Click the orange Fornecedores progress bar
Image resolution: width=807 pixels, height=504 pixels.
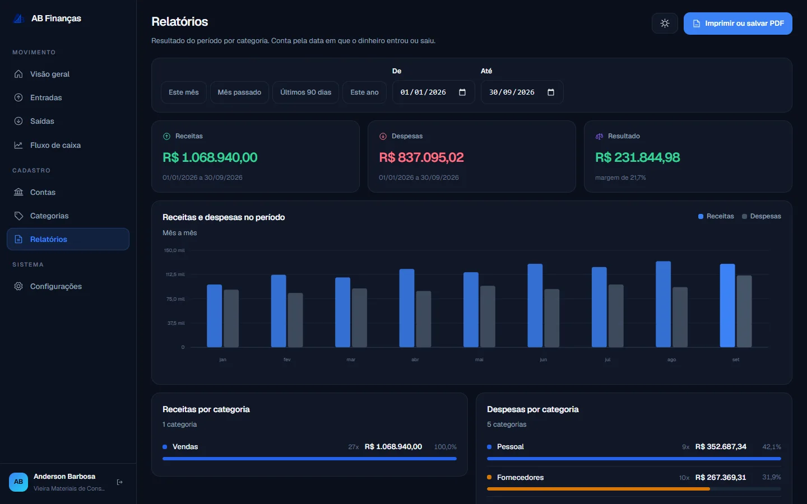click(599, 489)
